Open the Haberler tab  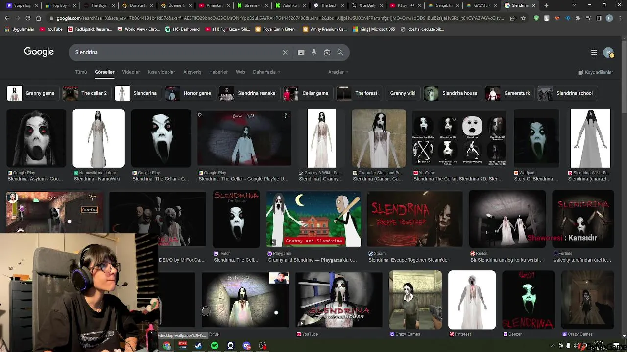(x=218, y=72)
